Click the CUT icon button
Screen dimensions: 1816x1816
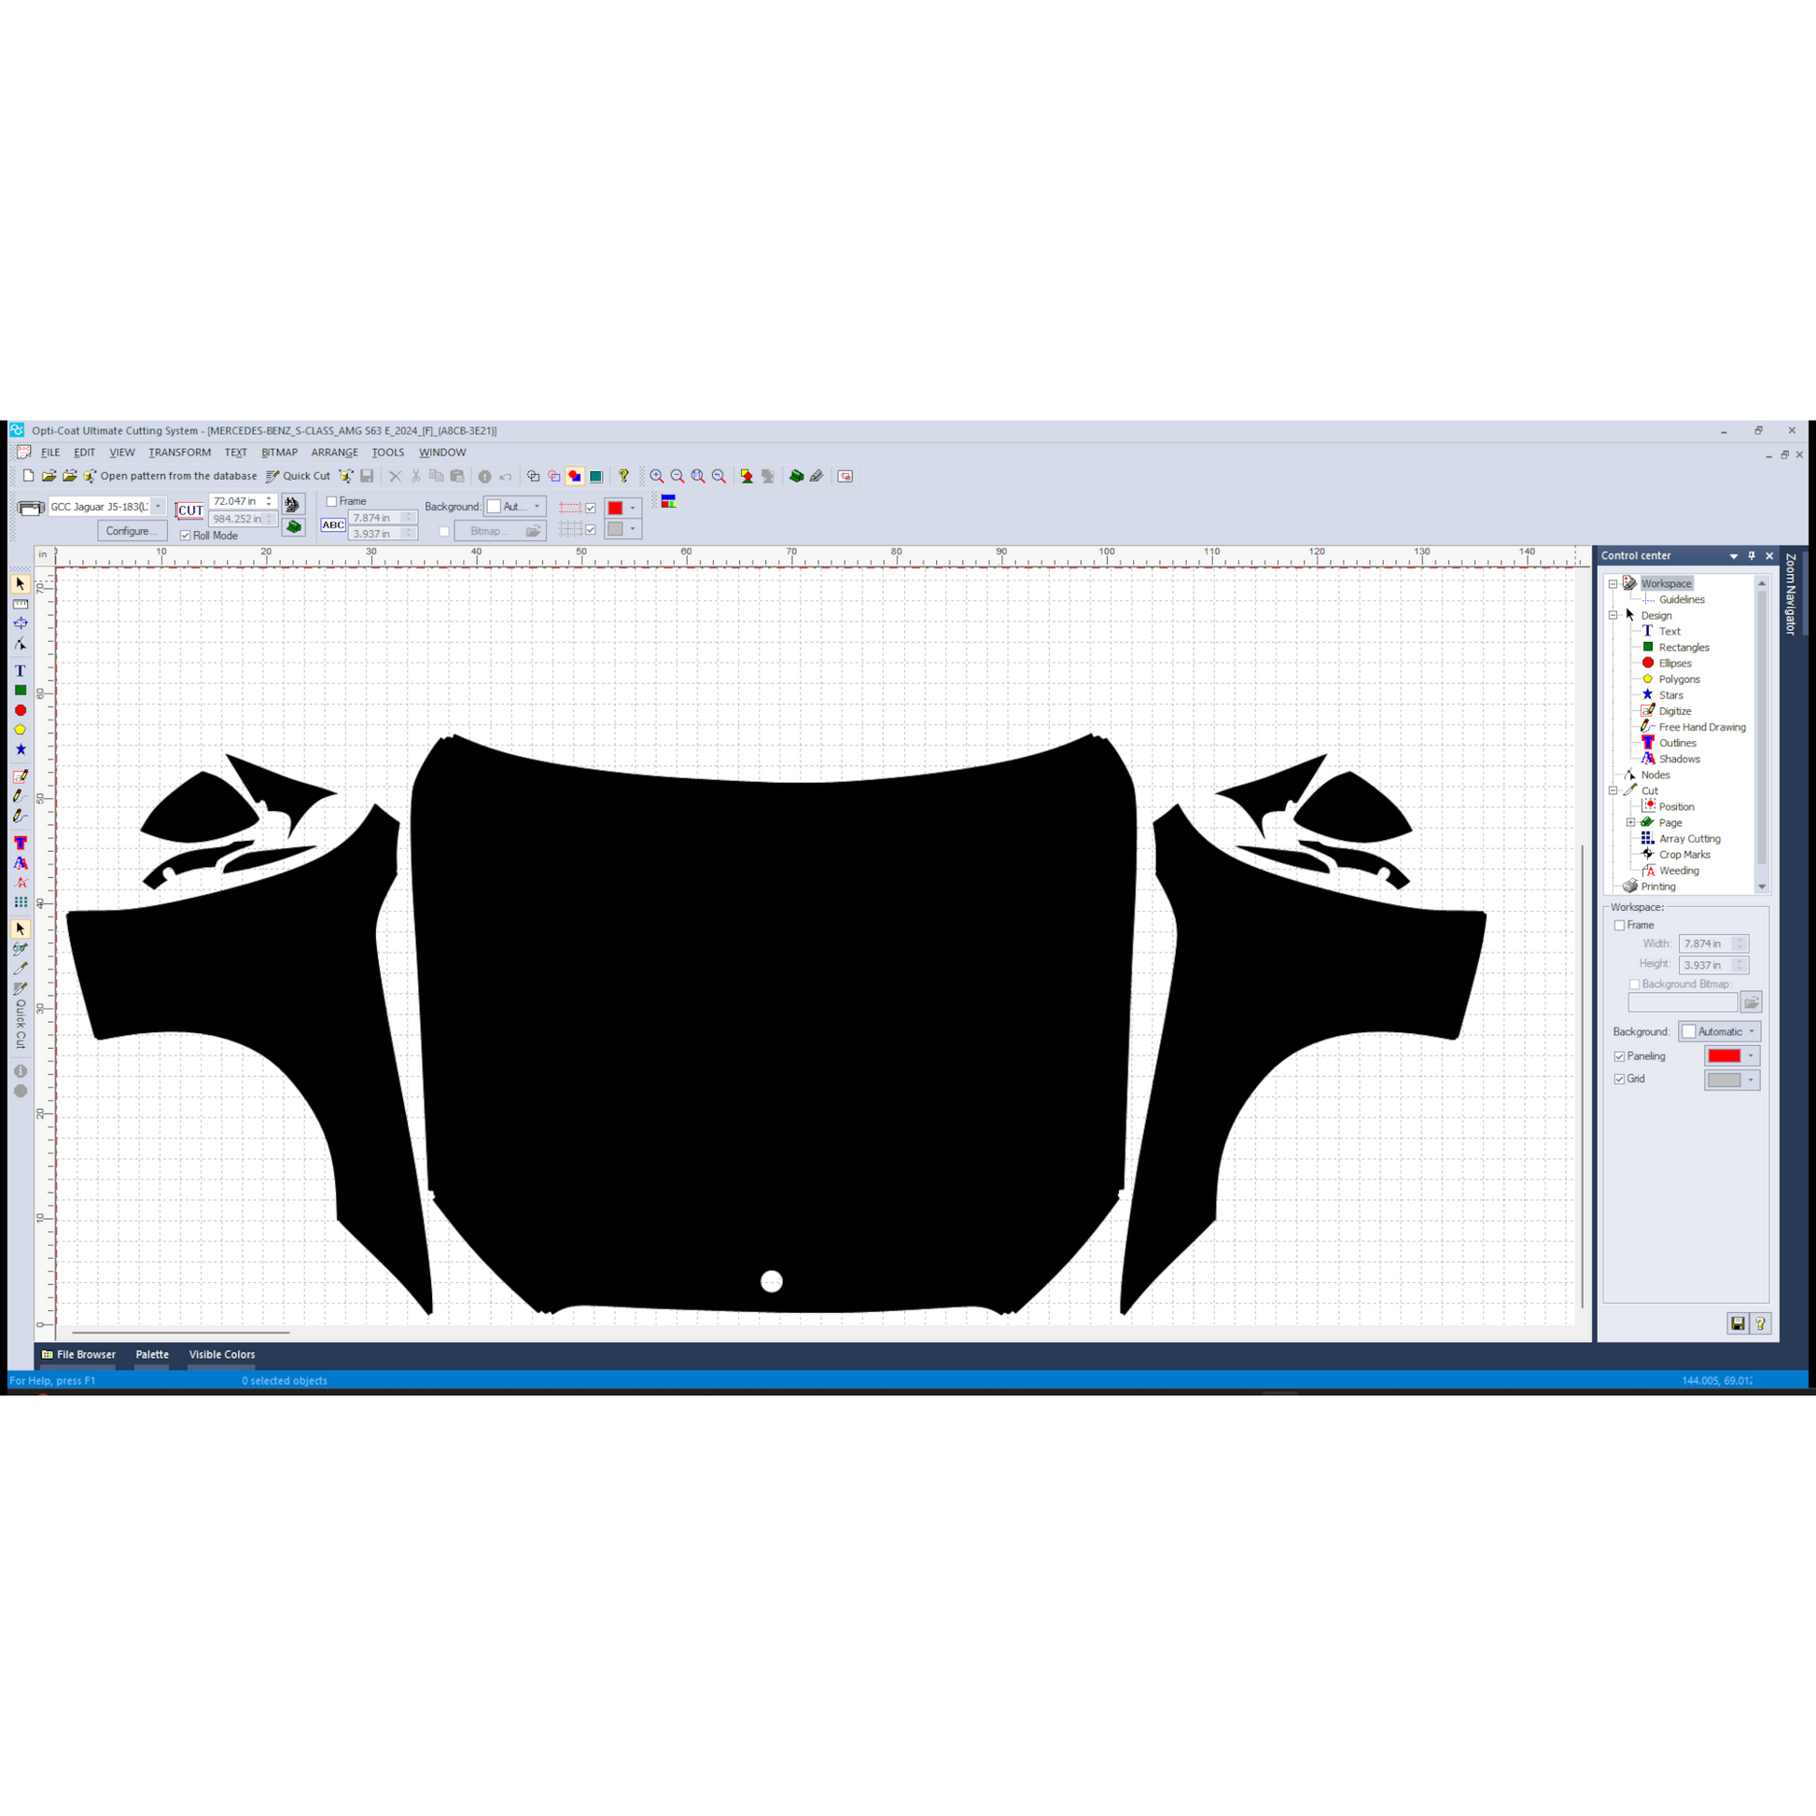point(189,510)
